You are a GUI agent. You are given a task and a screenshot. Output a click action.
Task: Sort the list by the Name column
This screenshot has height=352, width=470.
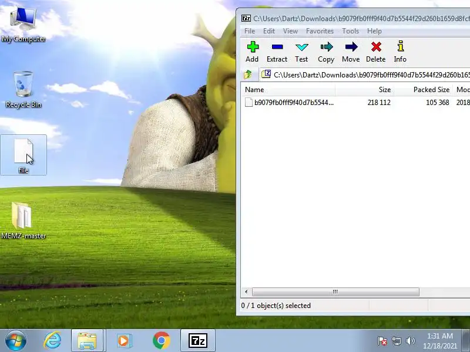[x=288, y=90]
